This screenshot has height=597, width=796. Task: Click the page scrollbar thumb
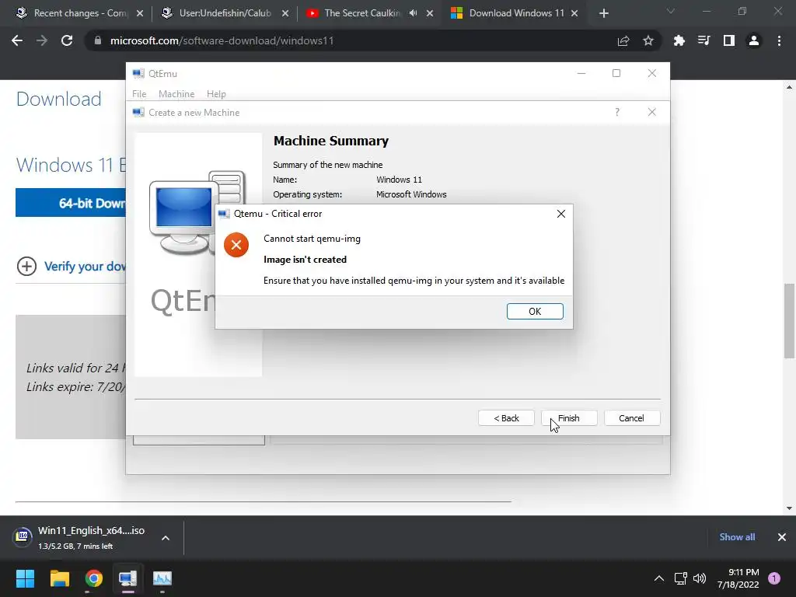pos(790,321)
